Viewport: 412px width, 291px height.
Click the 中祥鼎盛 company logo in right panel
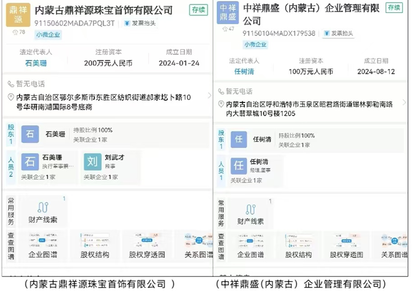[228, 12]
